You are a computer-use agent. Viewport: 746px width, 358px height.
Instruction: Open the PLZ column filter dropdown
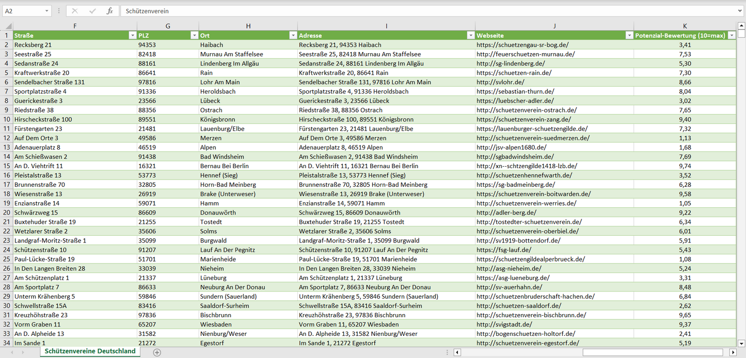[x=194, y=36]
